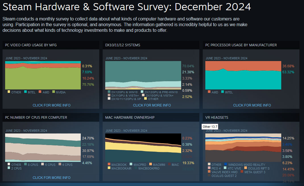Click the INTEL swatch in processor legend
Screen dimensions: 304x186
[x=223, y=92]
